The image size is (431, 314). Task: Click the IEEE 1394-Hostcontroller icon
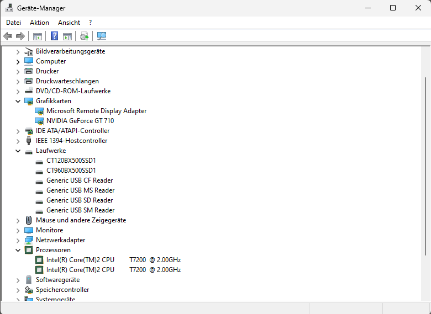[x=29, y=141]
